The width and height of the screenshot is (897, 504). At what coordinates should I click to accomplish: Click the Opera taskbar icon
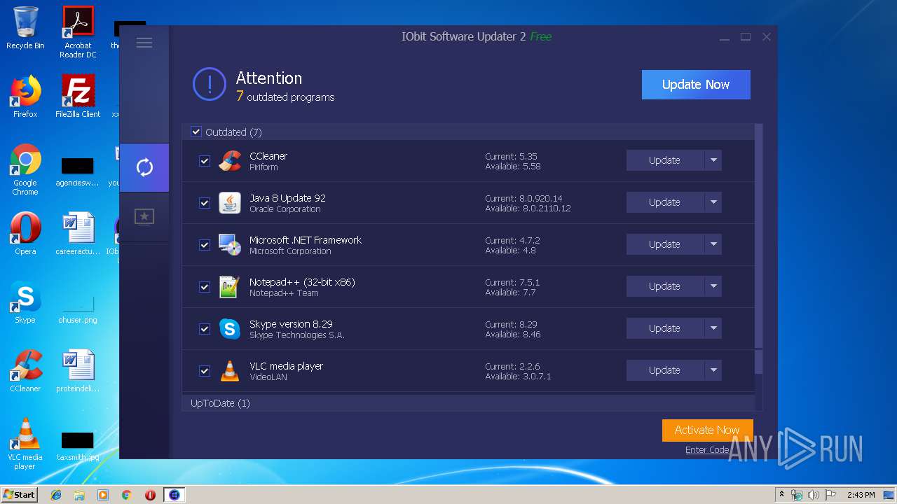point(150,495)
